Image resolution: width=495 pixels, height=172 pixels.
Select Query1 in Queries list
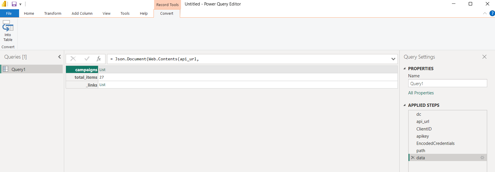click(x=32, y=69)
